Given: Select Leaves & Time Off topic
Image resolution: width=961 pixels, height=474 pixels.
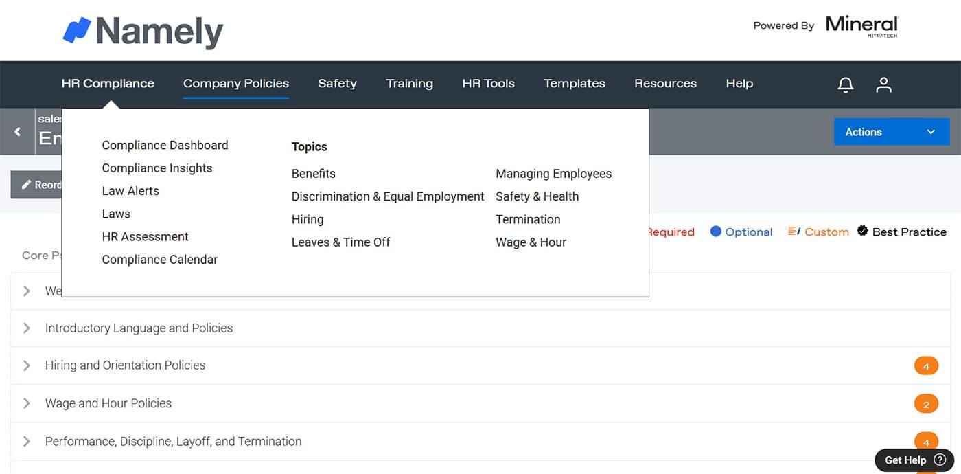Looking at the screenshot, I should click(x=340, y=242).
